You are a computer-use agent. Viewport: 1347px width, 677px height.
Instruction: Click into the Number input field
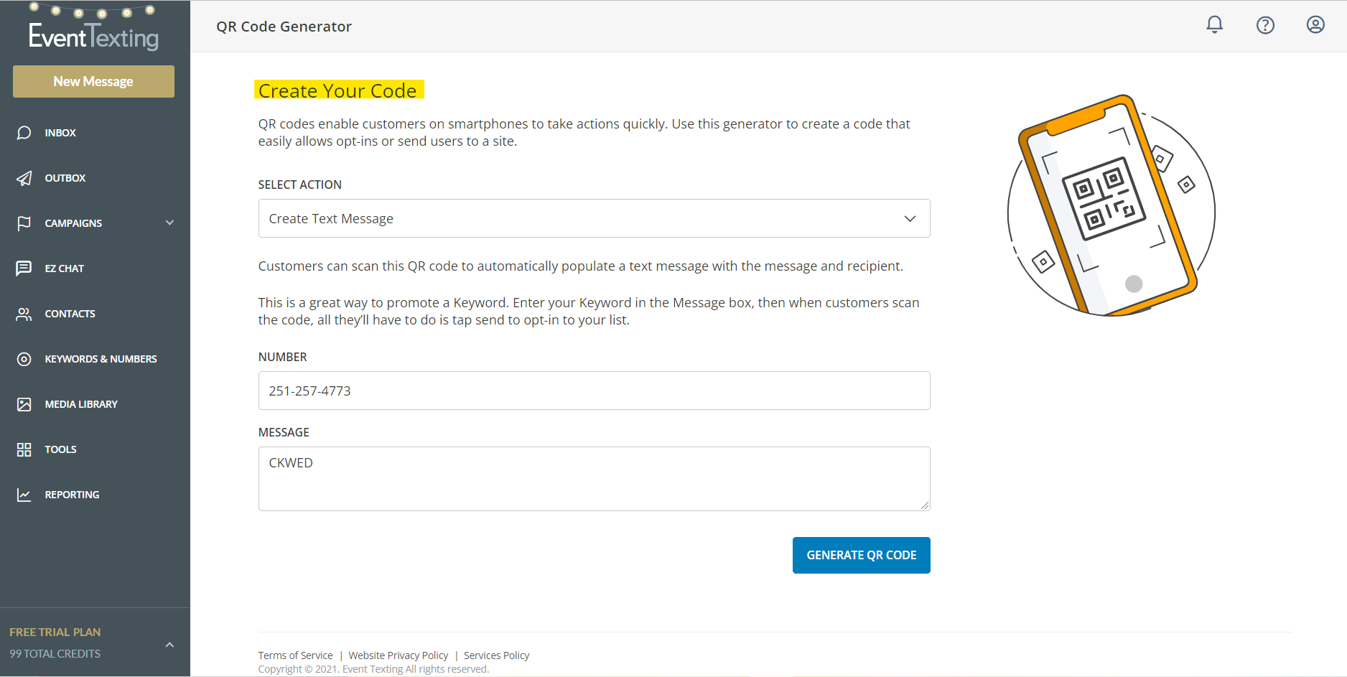[x=594, y=391]
